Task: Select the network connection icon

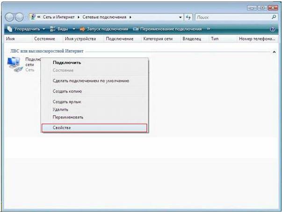Action: click(x=15, y=64)
